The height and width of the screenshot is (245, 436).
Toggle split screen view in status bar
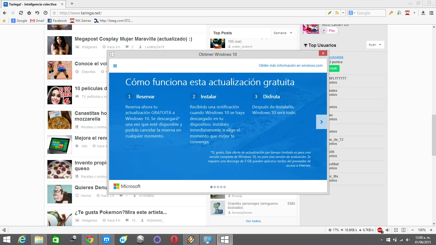[x=404, y=230]
